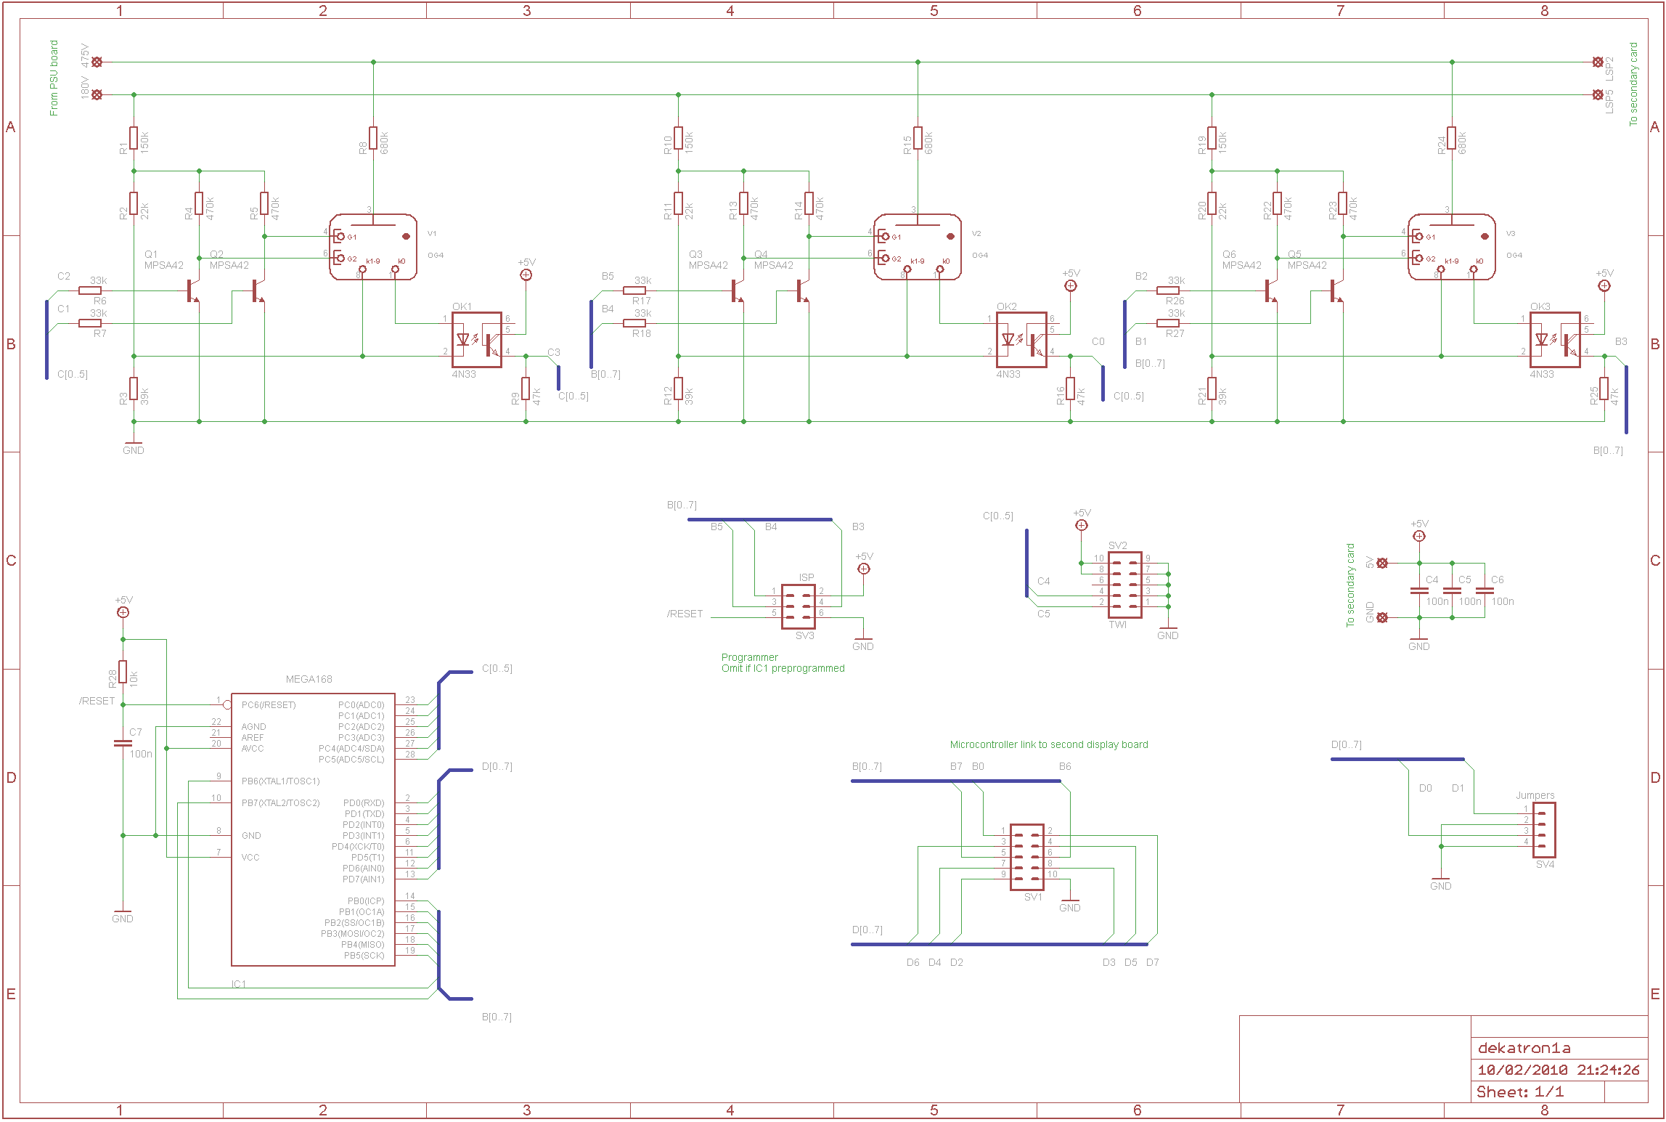The width and height of the screenshot is (1666, 1122).
Task: Select the SV1 ten-pin link connector
Action: point(1027,857)
